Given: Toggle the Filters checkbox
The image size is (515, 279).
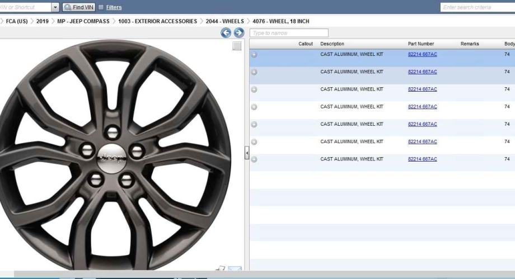Looking at the screenshot, I should (101, 7).
